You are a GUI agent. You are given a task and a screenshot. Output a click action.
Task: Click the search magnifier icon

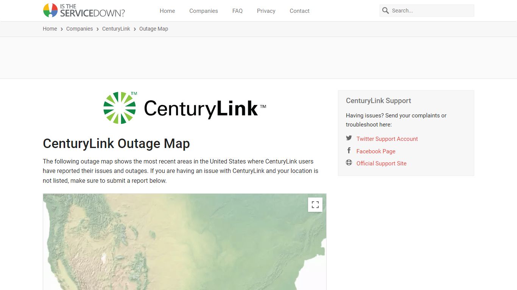(385, 11)
